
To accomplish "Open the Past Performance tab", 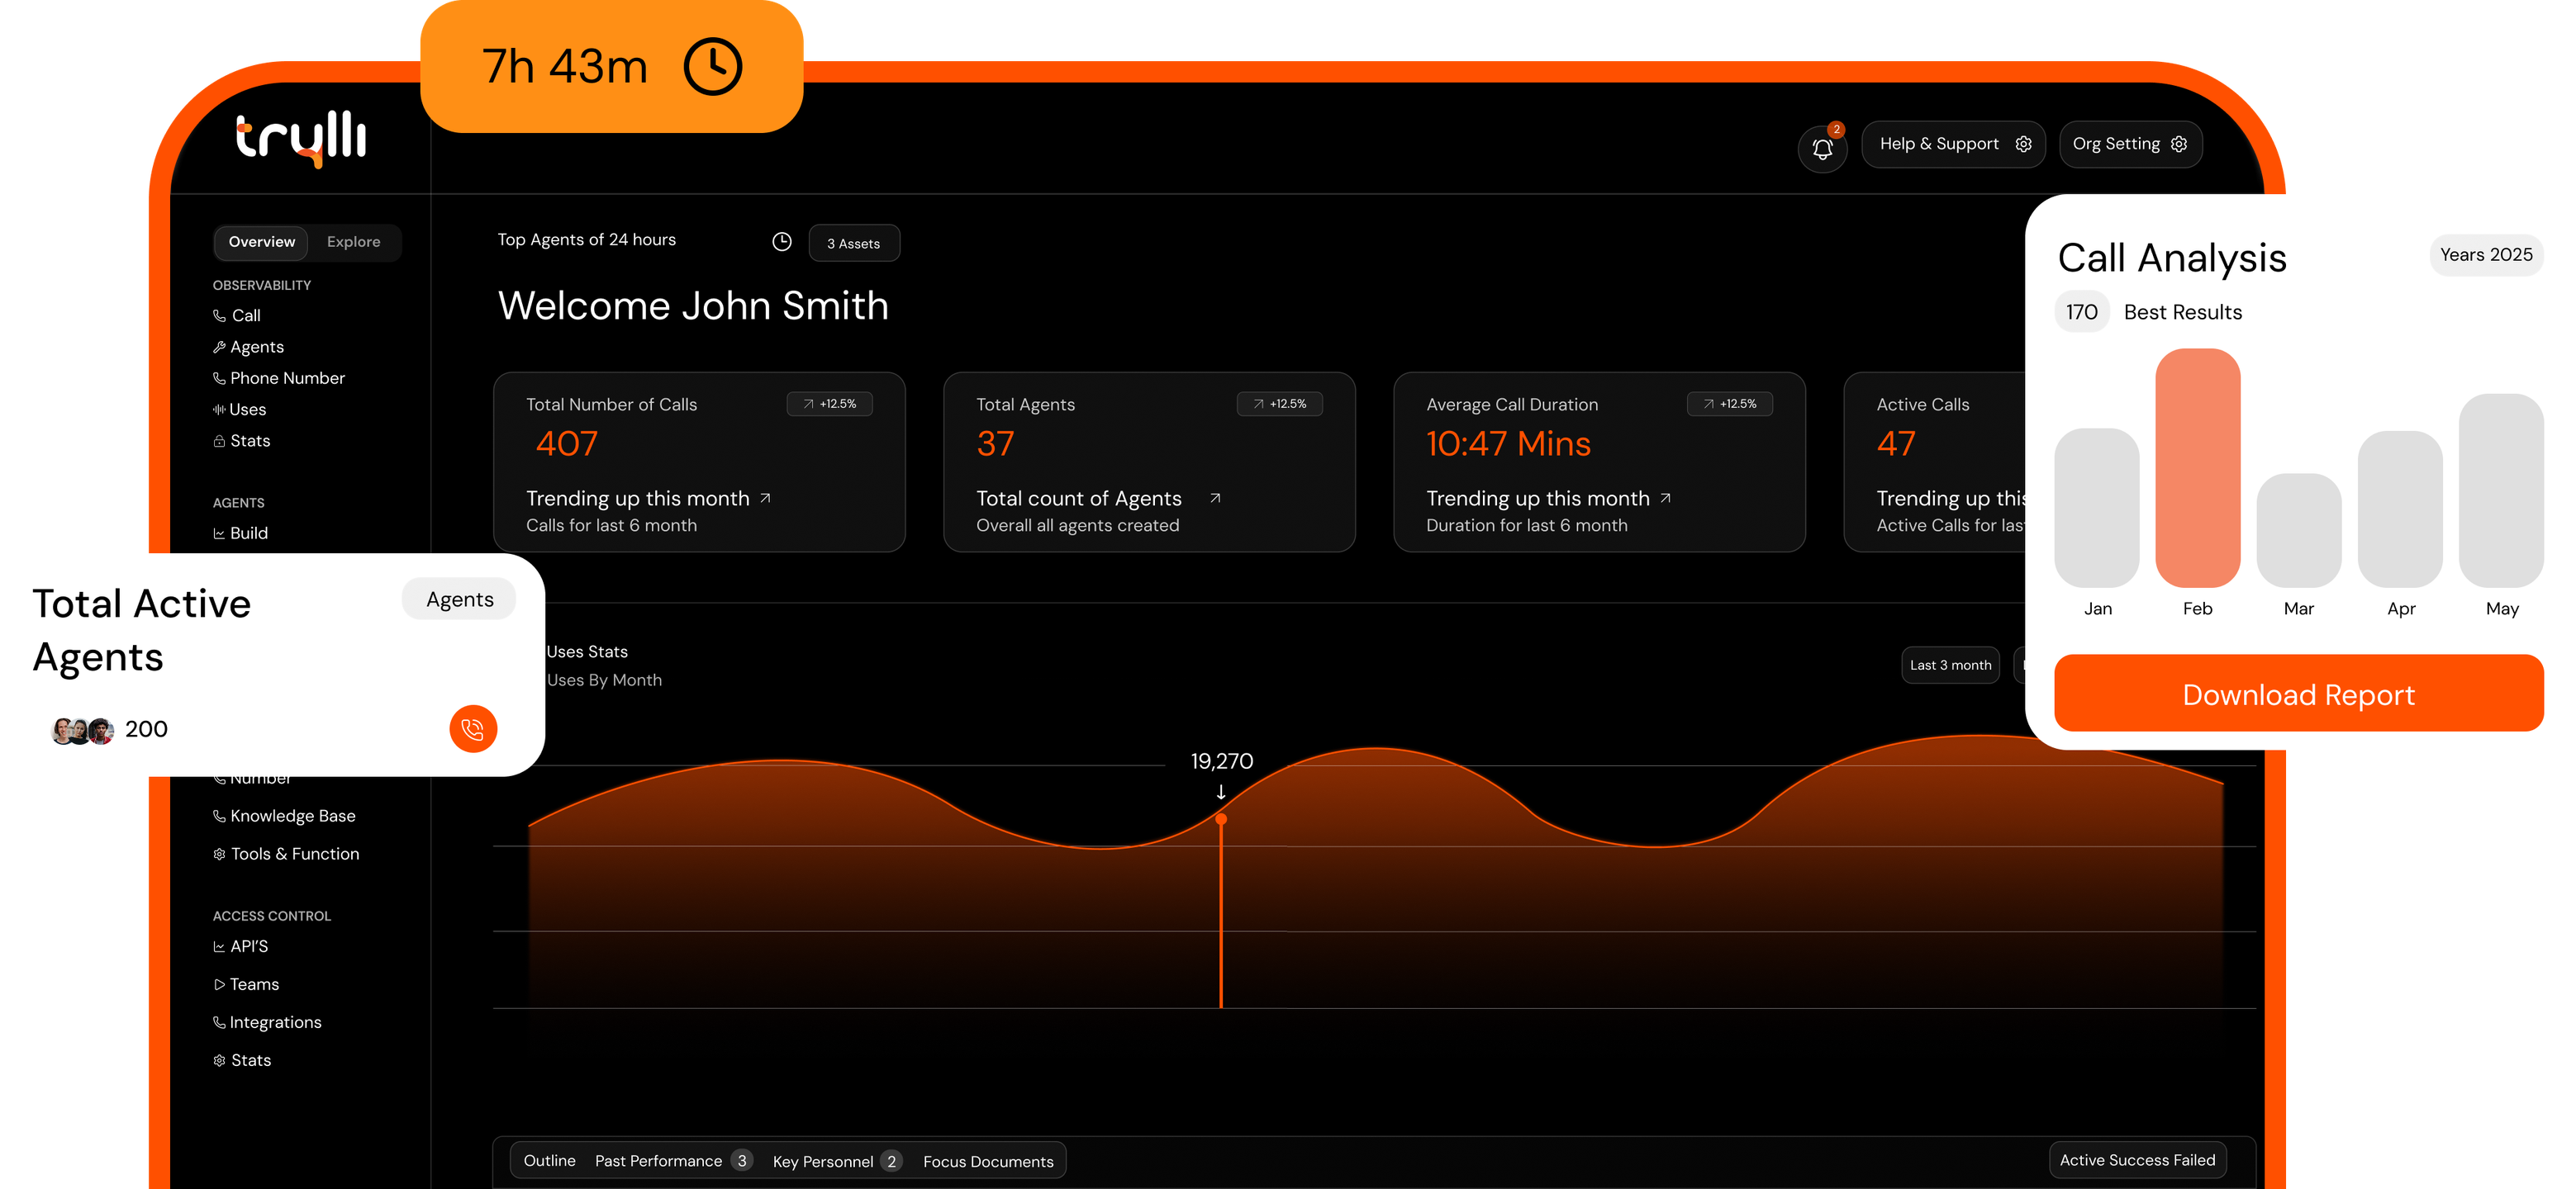I will (659, 1161).
